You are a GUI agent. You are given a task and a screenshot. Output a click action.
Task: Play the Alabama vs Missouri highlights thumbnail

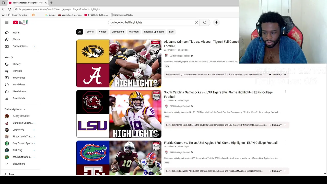(x=119, y=63)
